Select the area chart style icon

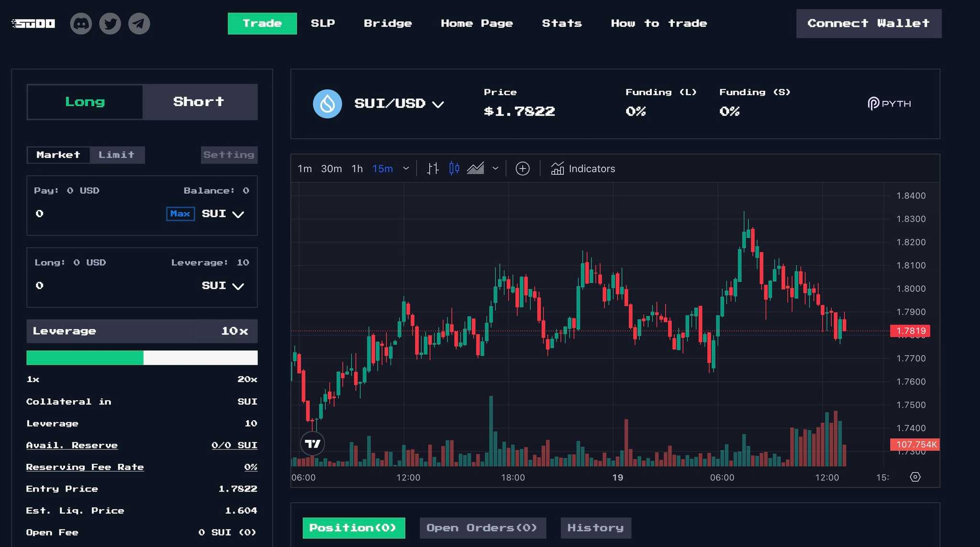click(475, 169)
